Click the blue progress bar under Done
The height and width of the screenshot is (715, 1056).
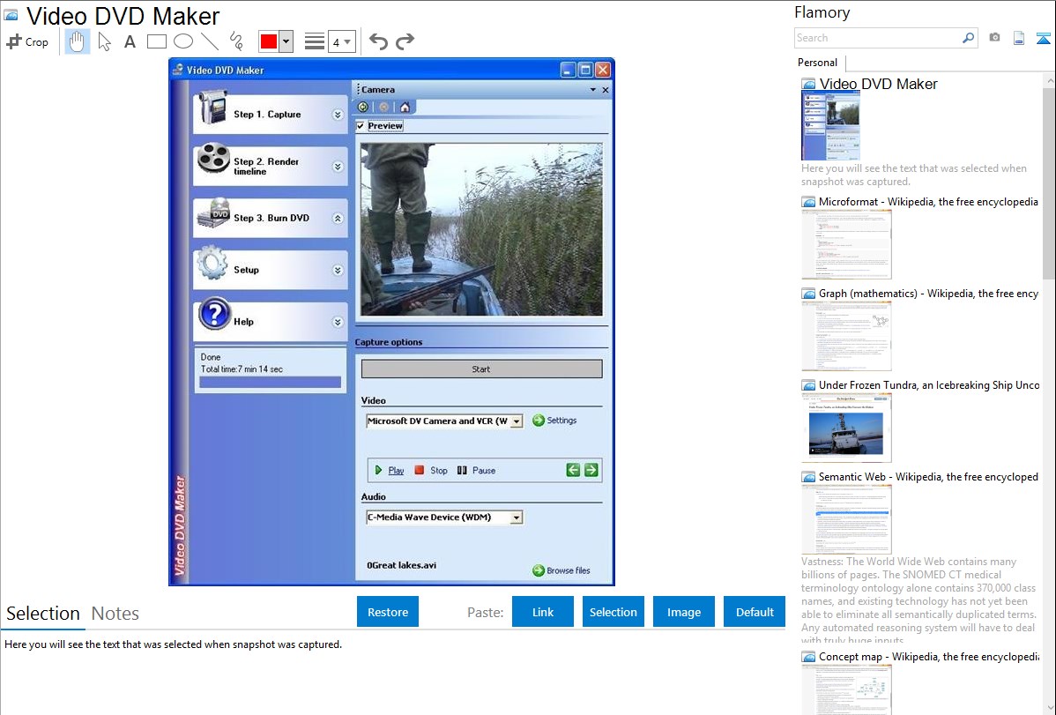click(270, 382)
